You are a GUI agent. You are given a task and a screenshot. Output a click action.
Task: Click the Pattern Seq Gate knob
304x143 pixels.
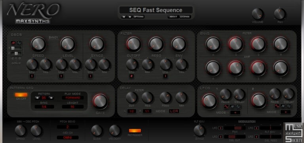click(x=100, y=101)
